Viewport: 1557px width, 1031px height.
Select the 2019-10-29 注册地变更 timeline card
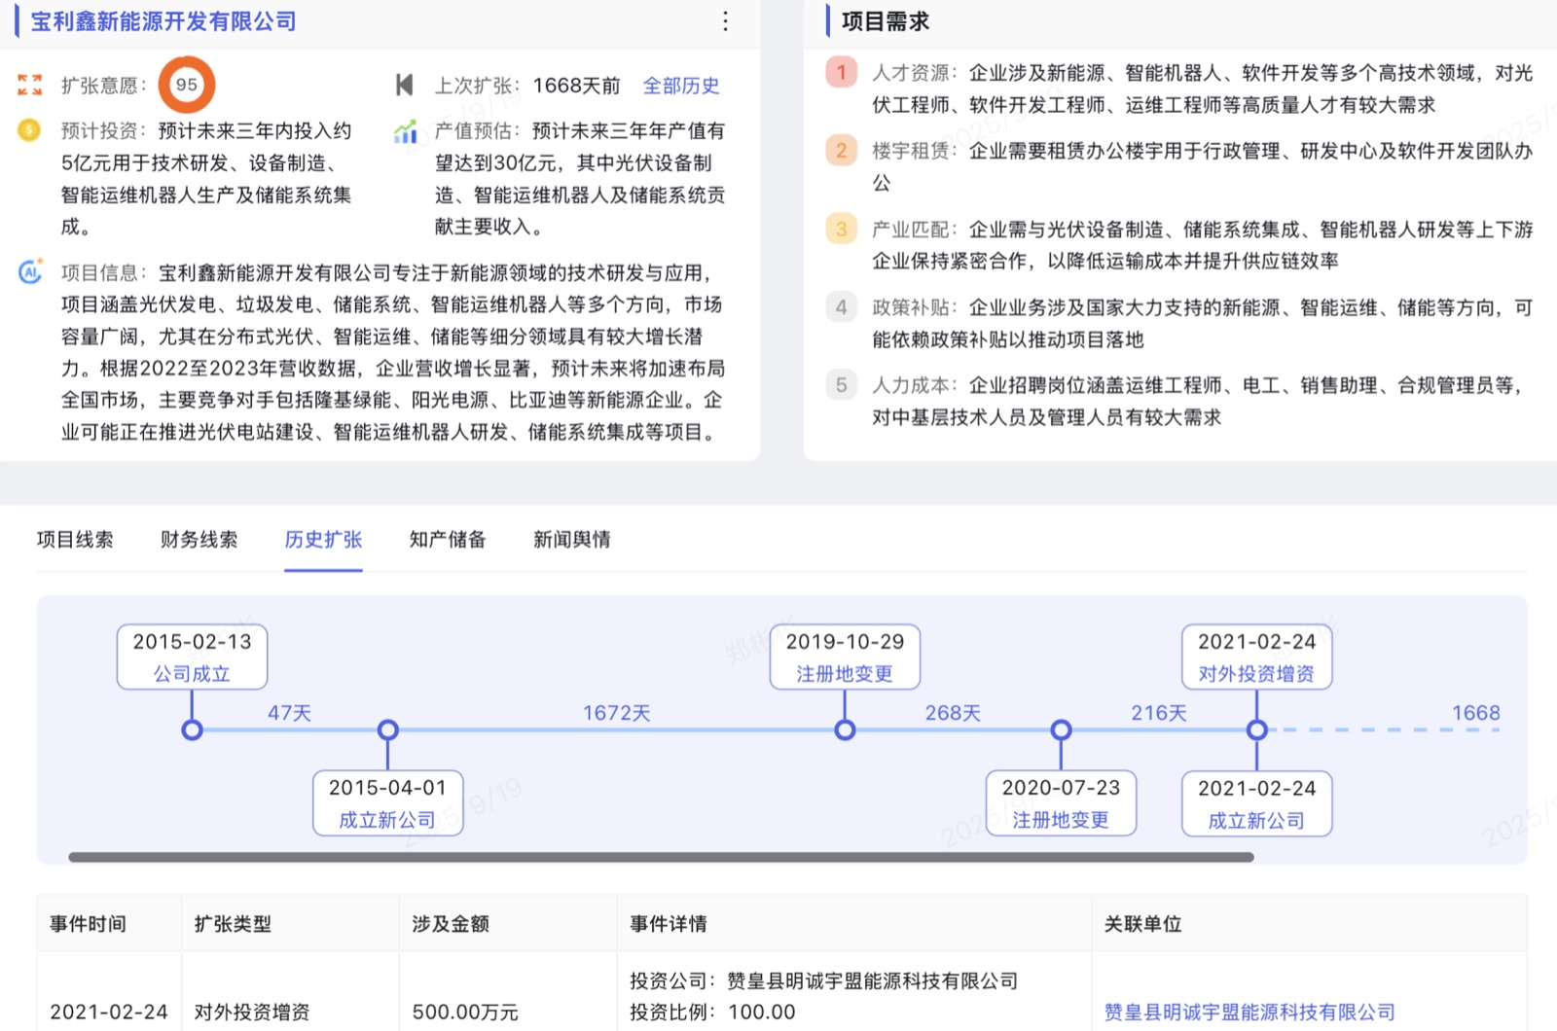(845, 658)
